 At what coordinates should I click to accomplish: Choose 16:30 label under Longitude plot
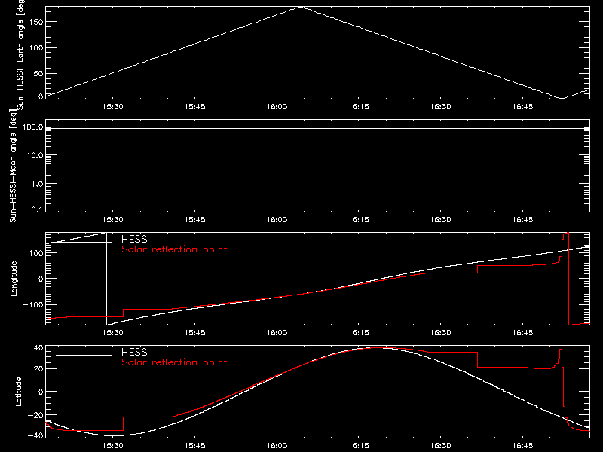coord(440,333)
